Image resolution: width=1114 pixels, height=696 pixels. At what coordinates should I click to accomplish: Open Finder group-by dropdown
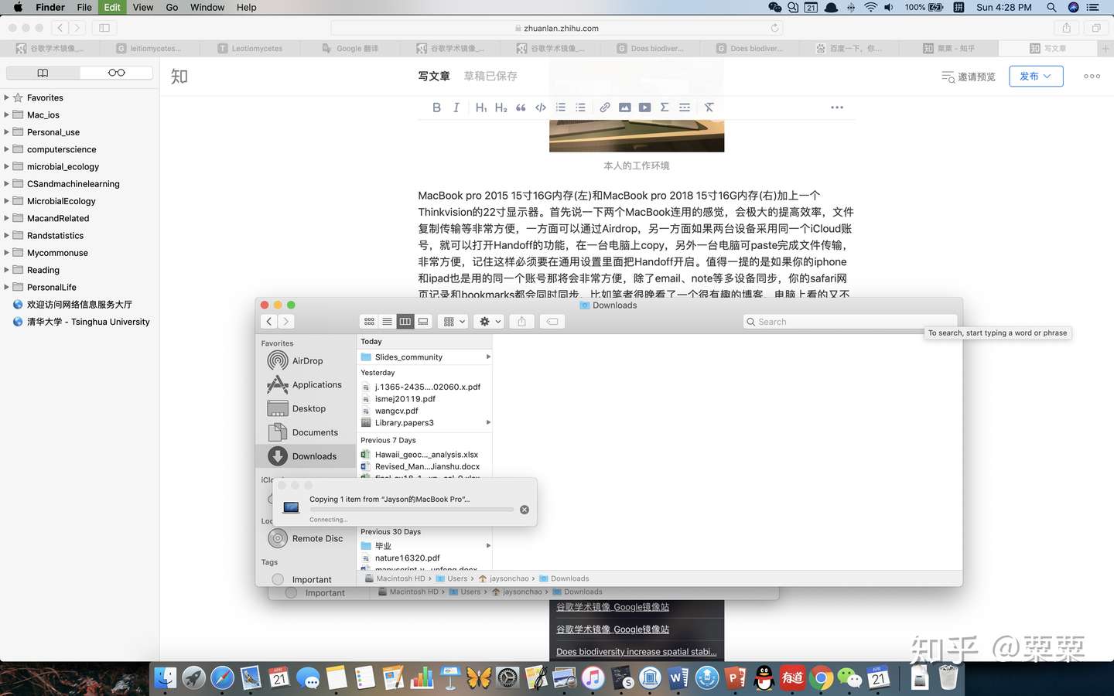[453, 322]
